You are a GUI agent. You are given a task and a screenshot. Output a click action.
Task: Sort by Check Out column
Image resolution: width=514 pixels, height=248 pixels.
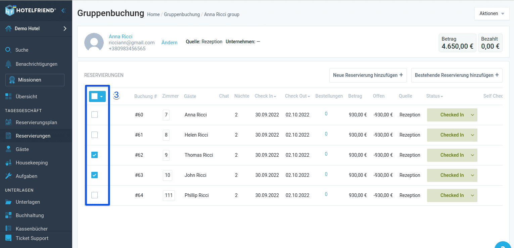tap(297, 96)
